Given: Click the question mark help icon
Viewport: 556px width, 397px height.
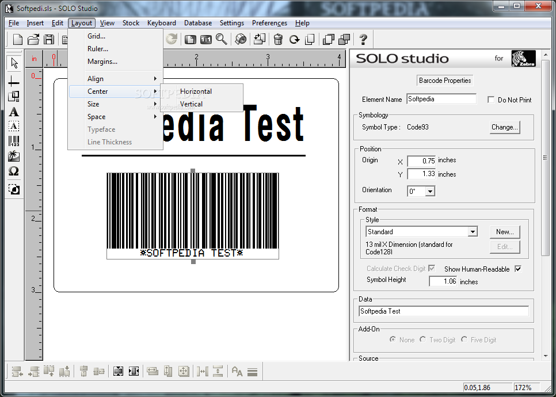Looking at the screenshot, I should pyautogui.click(x=363, y=39).
